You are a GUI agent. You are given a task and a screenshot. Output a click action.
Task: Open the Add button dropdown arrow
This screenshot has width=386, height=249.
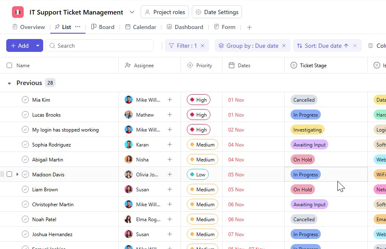(38, 46)
